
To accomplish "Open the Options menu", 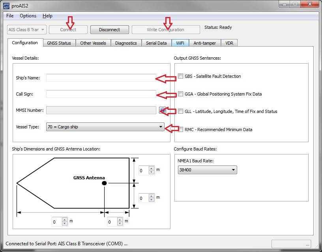I will (x=28, y=16).
